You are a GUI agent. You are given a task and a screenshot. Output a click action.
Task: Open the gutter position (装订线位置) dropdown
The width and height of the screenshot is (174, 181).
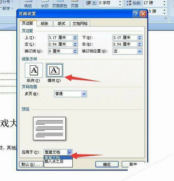[x=140, y=51]
